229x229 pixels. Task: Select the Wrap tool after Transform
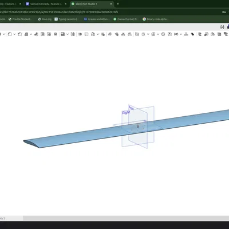coord(103,34)
